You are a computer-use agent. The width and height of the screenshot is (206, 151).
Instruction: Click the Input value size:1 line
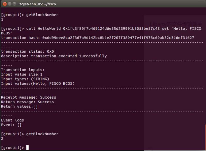pyautogui.click(x=22, y=74)
